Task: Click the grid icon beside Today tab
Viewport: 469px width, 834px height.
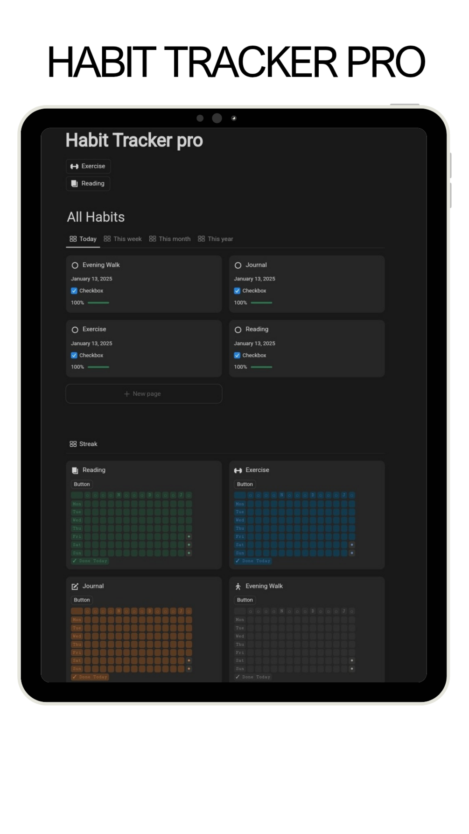Action: tap(73, 239)
